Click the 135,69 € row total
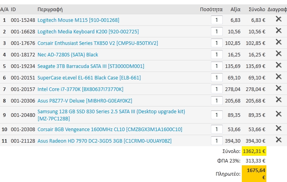The height and width of the screenshot is (182, 287). [x=255, y=66]
